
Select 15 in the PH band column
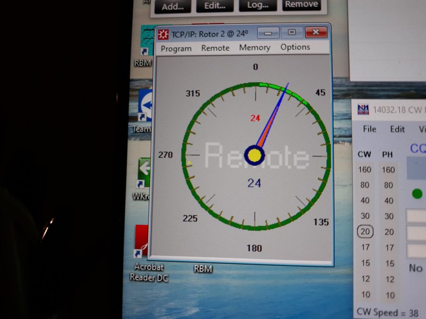390,263
